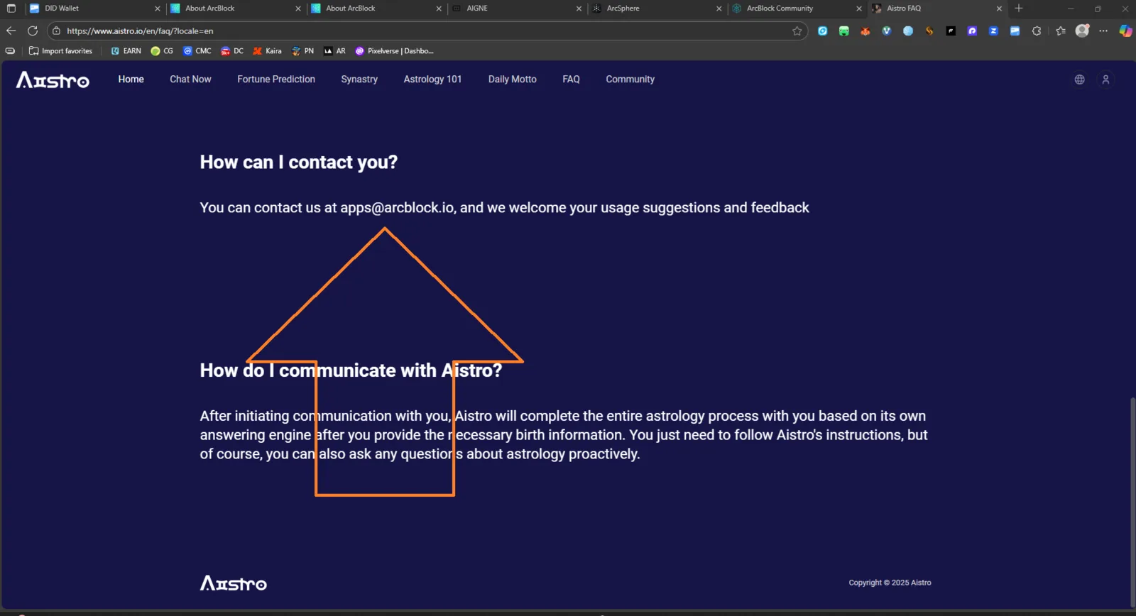
Task: Open a new browser tab
Action: [x=1019, y=9]
